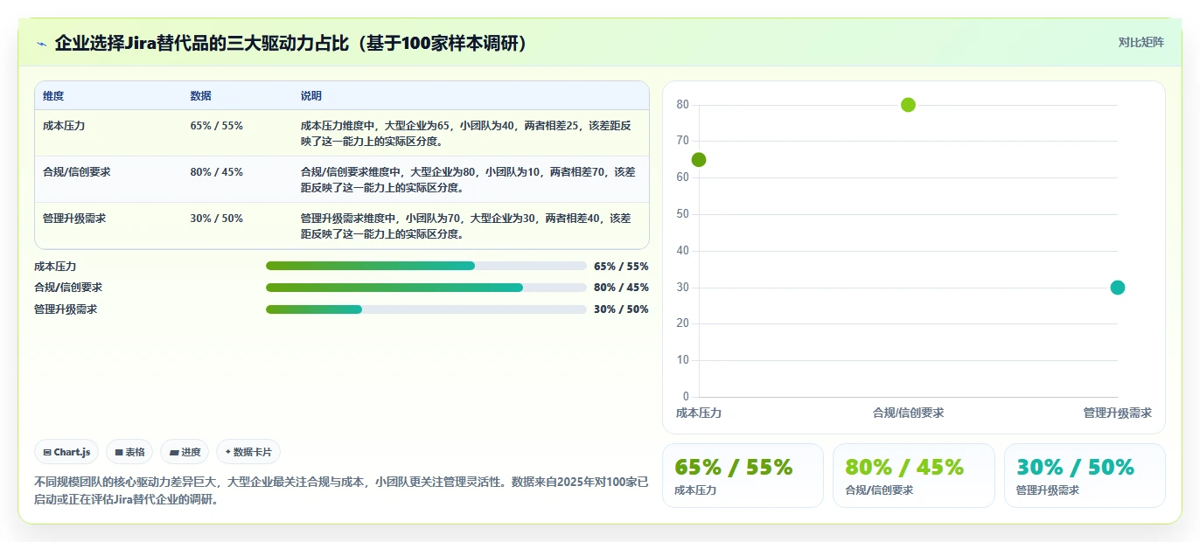The width and height of the screenshot is (1200, 542).
Task: Click the description mentioning 两者相差25
Action: coord(469,133)
